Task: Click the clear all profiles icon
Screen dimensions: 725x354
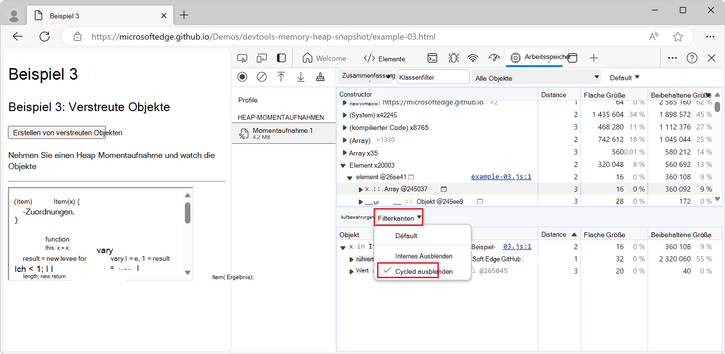Action: click(261, 77)
